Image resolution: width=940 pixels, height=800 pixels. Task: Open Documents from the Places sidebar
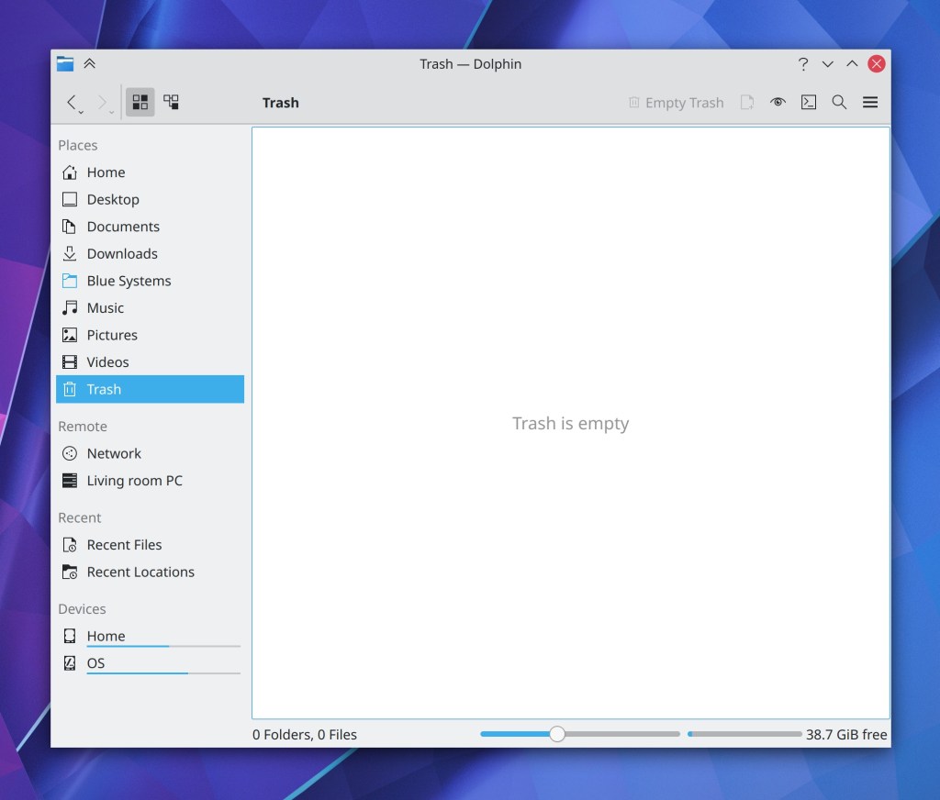122,227
